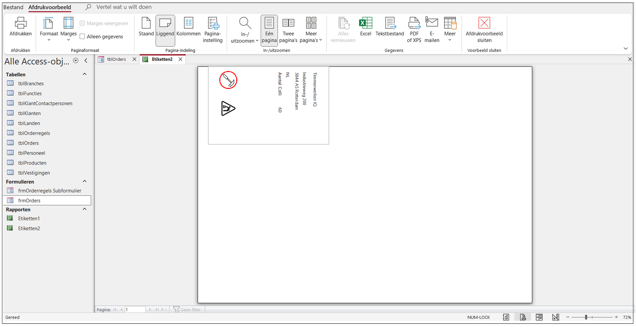Image resolution: width=636 pixels, height=327 pixels.
Task: Click the tblProducten table icon
Action: click(x=11, y=163)
